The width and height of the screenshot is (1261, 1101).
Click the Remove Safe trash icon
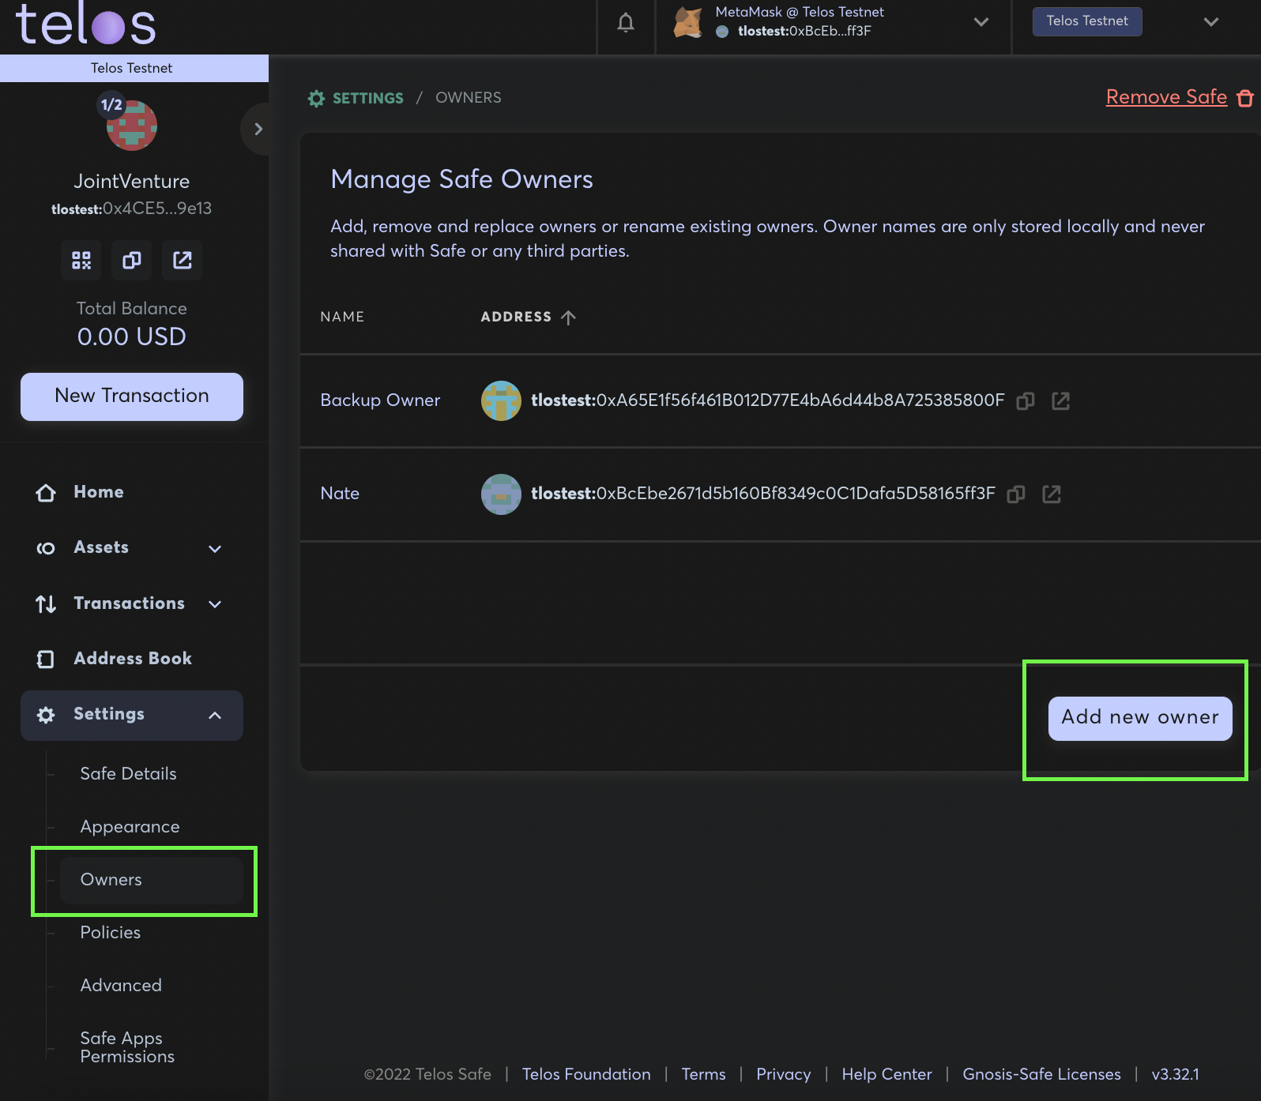[x=1245, y=98]
